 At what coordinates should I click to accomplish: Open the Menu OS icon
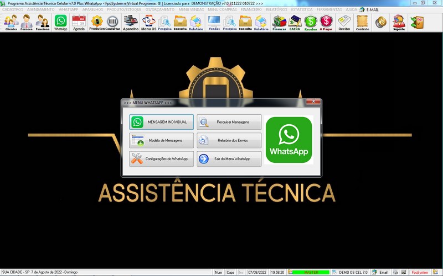click(x=148, y=23)
